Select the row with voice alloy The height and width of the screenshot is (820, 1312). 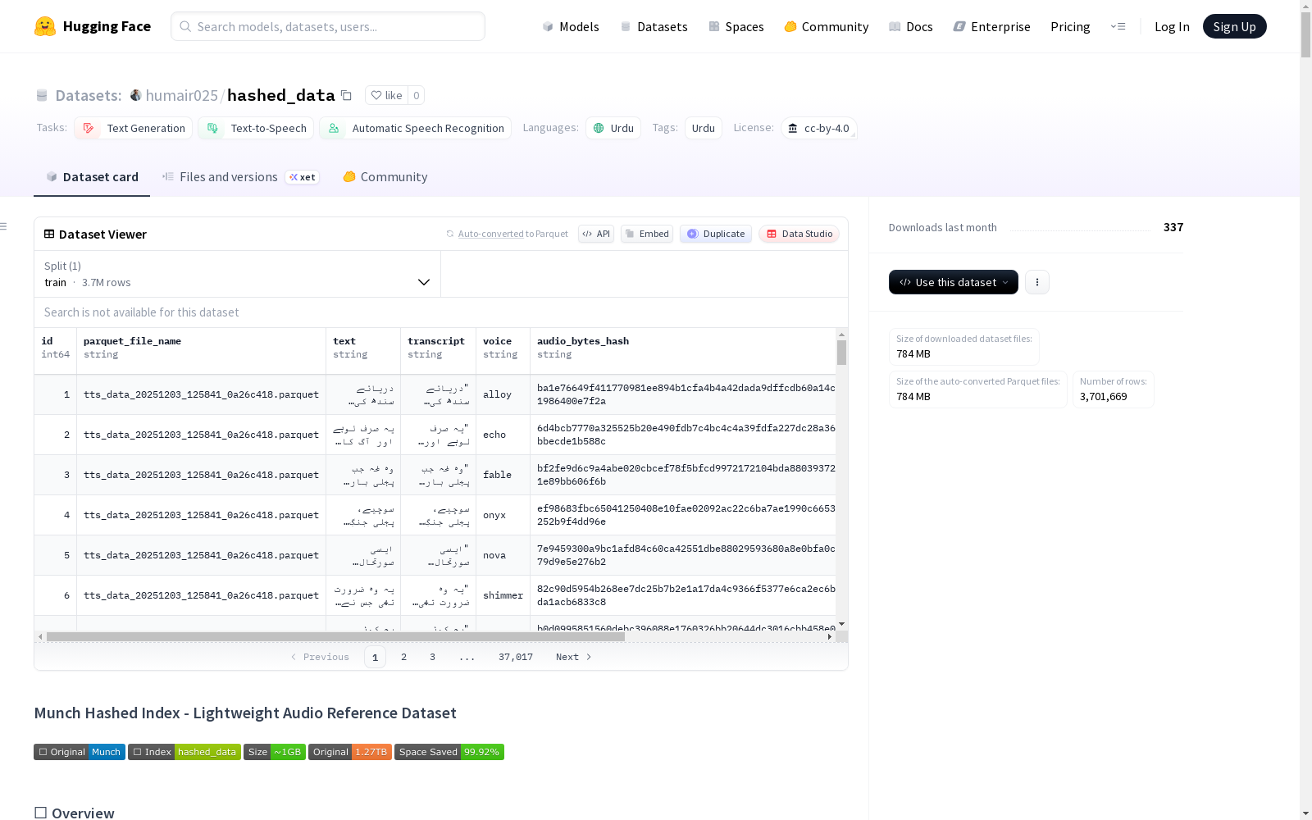click(x=435, y=394)
